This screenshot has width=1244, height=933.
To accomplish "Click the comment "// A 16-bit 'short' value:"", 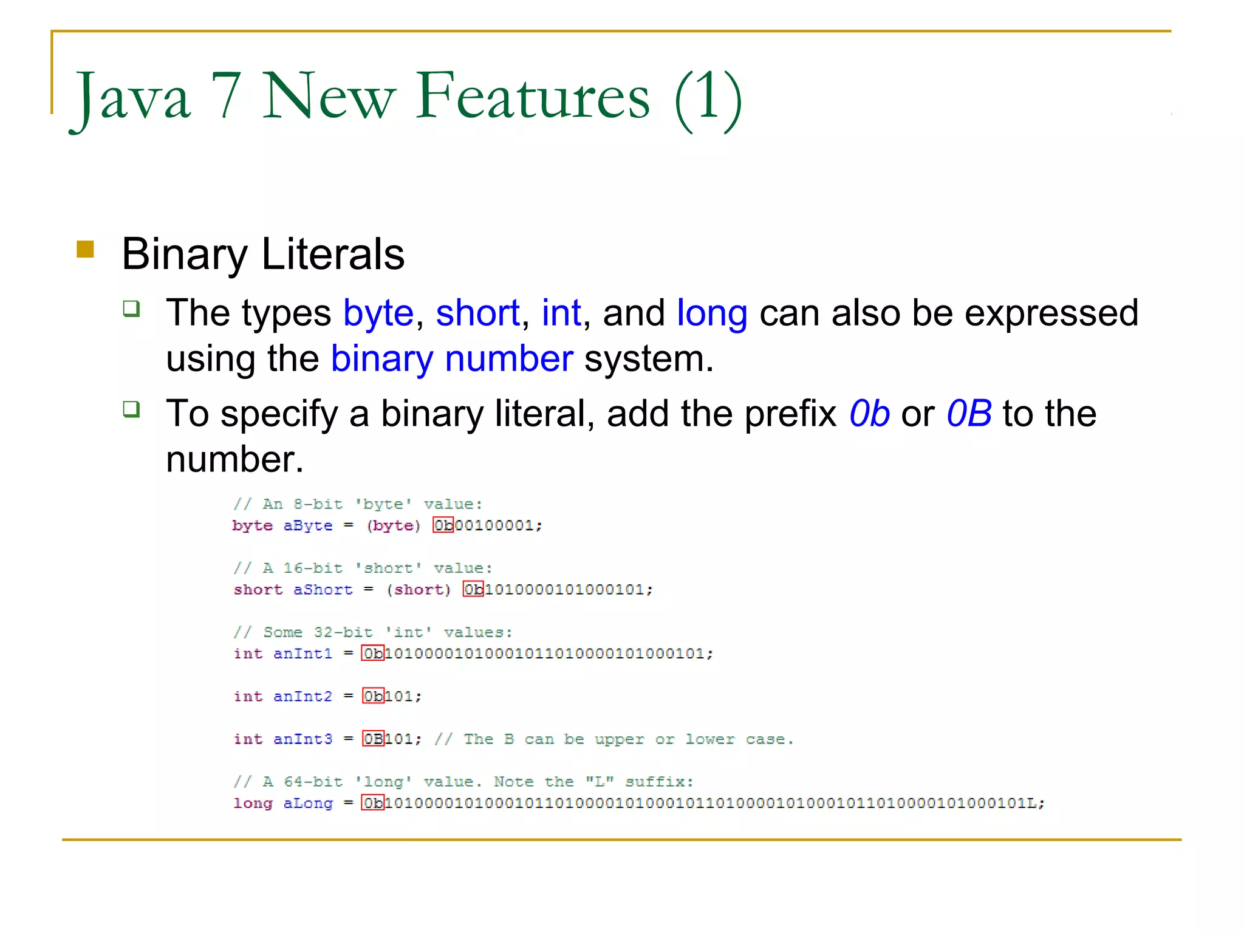I will tap(363, 568).
